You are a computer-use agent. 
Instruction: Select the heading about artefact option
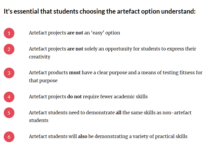(100, 11)
